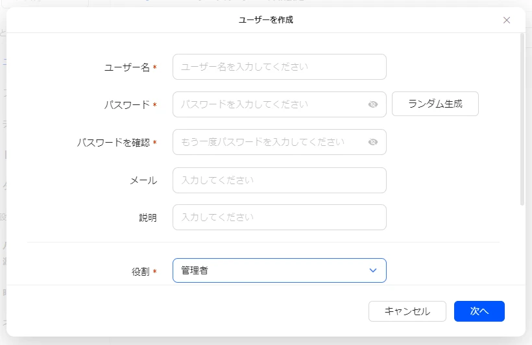
Task: Click the パスワードを確認 label text
Action: coord(113,143)
